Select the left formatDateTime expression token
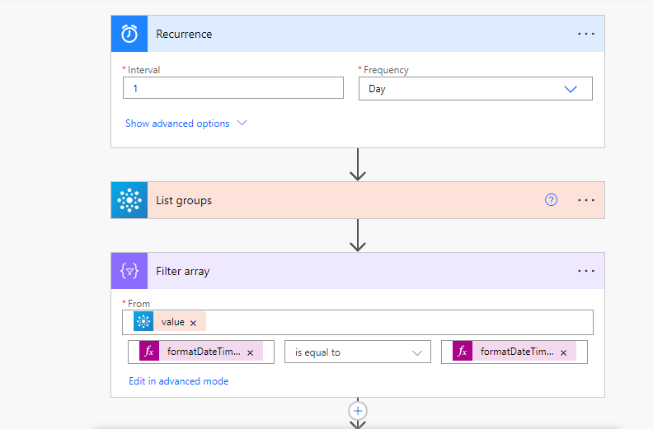This screenshot has height=429, width=653. point(201,352)
